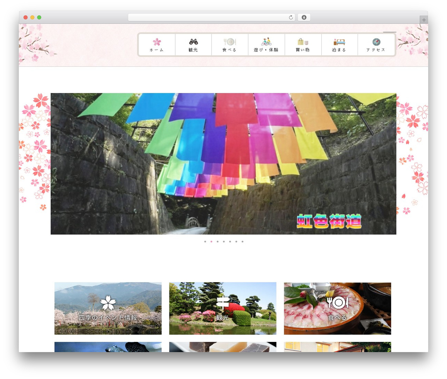Open the inn building photo tile

(337, 347)
